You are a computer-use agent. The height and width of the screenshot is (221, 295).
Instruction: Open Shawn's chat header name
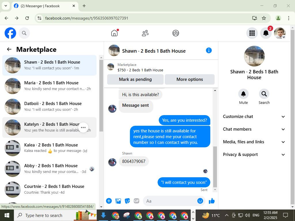(154, 51)
